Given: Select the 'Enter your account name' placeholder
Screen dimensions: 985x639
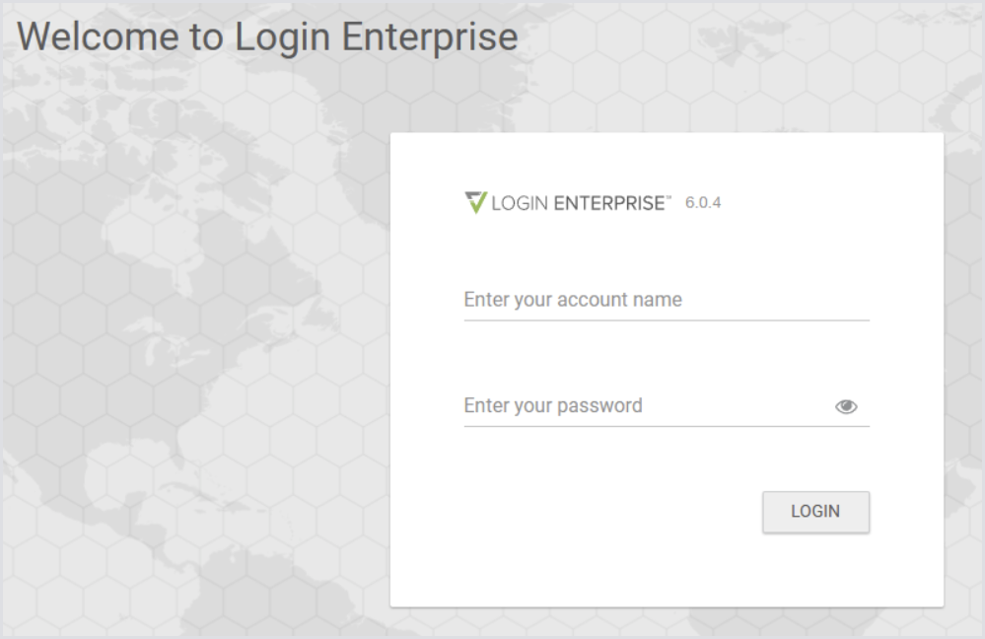Looking at the screenshot, I should tap(573, 300).
